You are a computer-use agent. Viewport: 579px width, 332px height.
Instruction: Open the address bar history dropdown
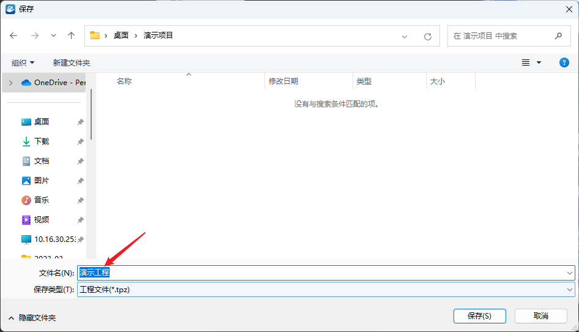[x=405, y=36]
